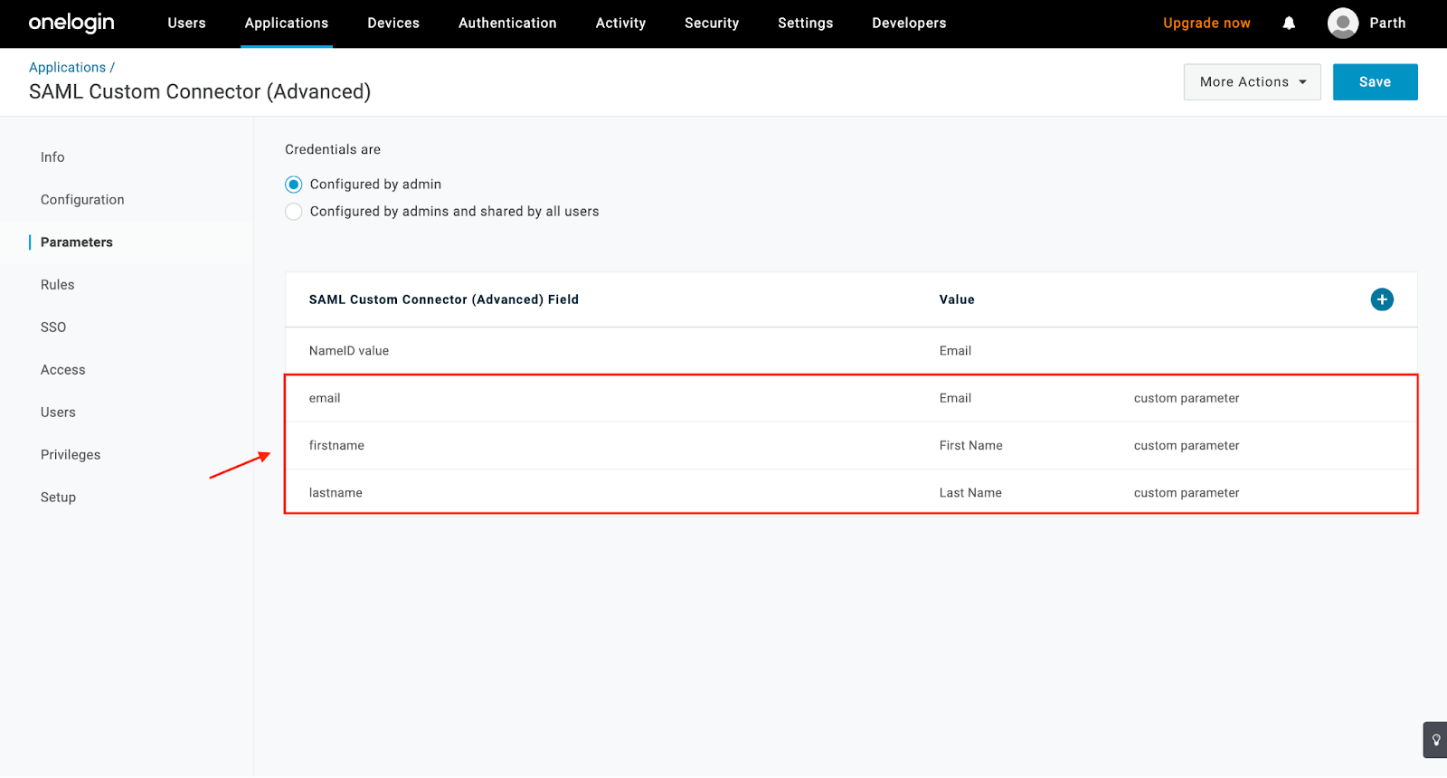1447x778 pixels.
Task: Click the Last Name value cell
Action: [970, 493]
